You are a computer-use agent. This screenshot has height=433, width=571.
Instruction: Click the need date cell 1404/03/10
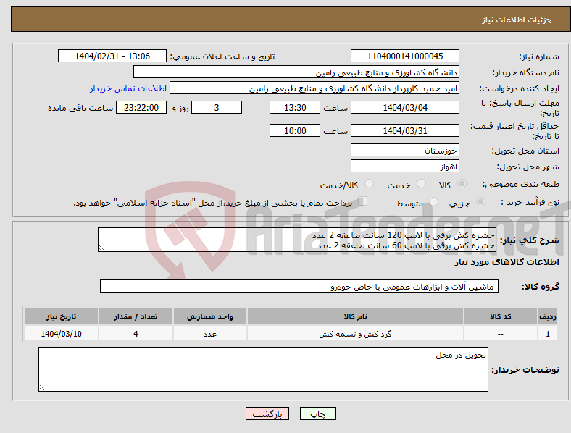(61, 333)
